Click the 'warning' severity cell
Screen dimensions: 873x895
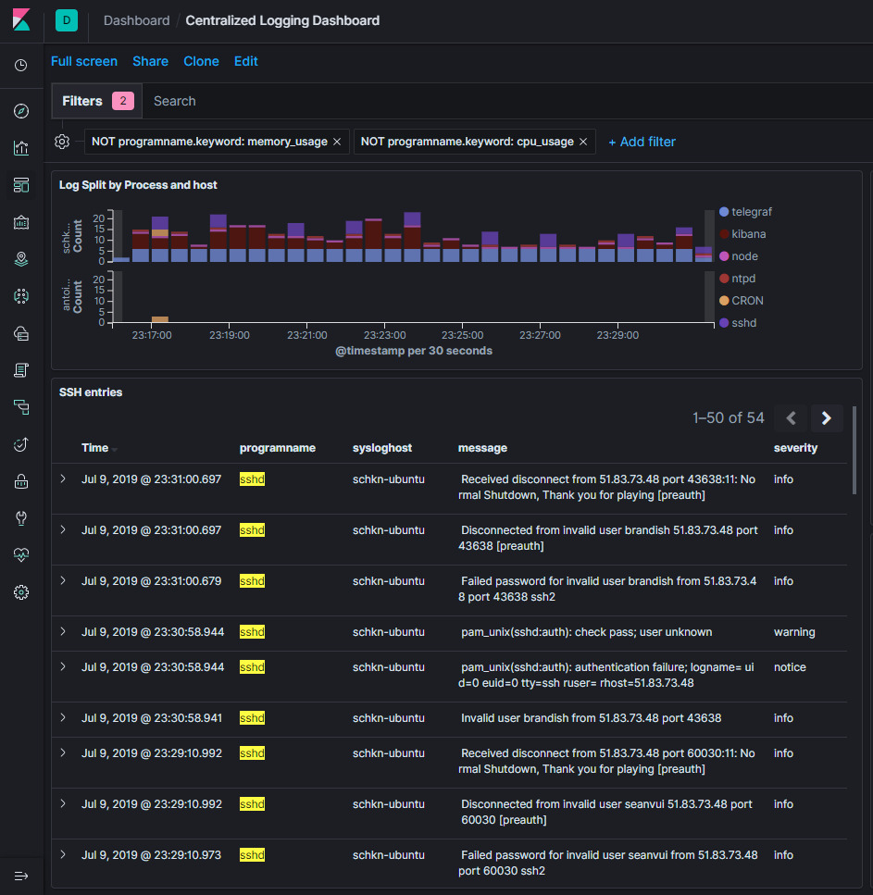click(794, 632)
